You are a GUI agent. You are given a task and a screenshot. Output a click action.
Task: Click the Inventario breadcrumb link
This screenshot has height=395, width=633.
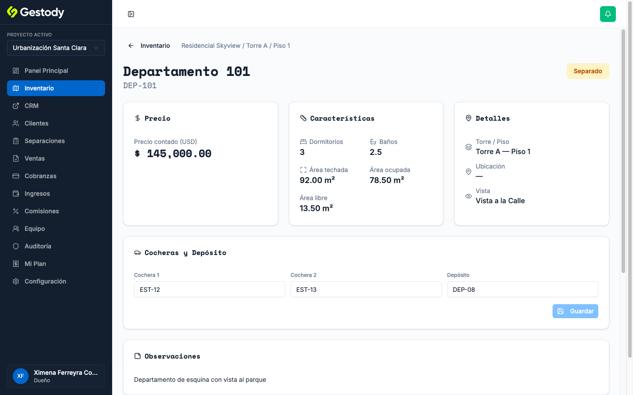click(x=155, y=46)
